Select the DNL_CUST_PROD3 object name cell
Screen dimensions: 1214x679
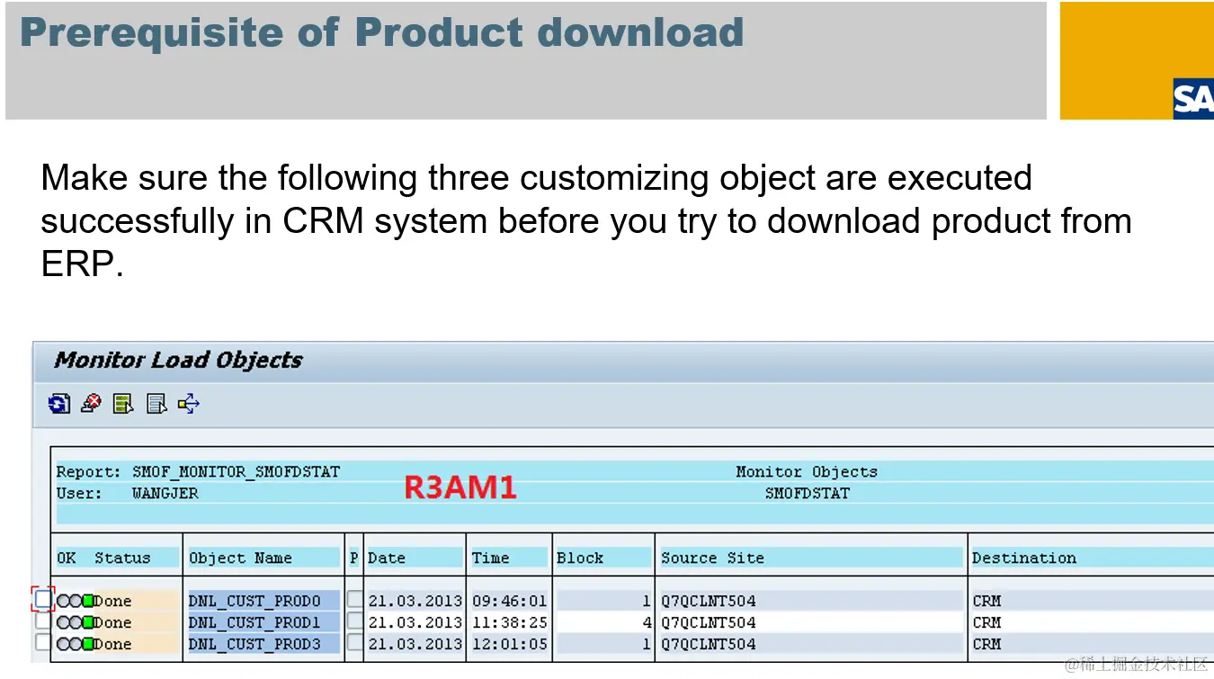tap(264, 644)
